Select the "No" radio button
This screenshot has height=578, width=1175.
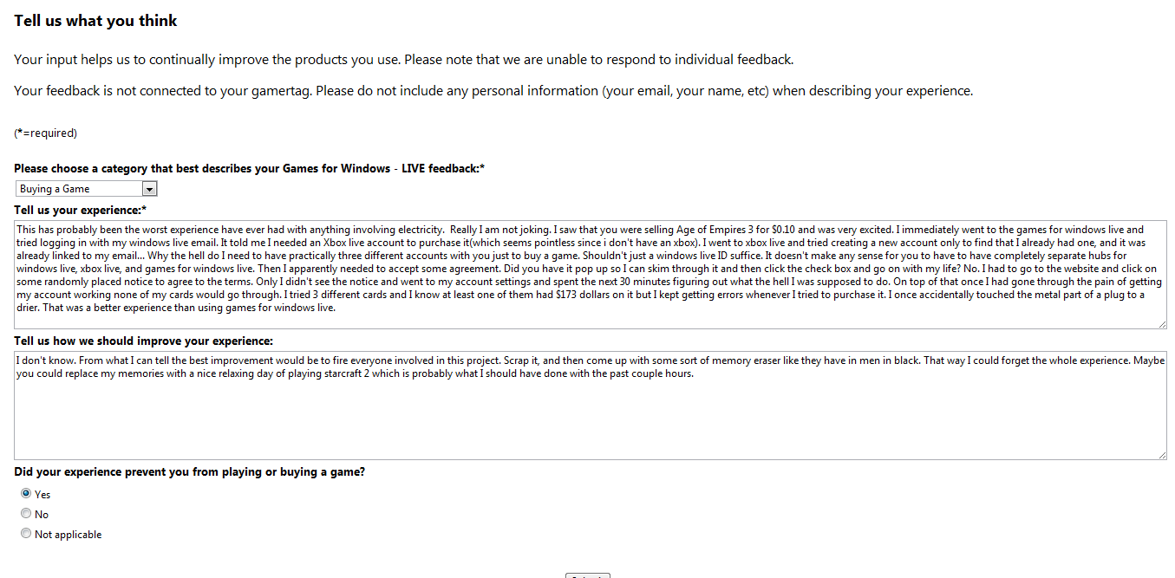pos(26,514)
